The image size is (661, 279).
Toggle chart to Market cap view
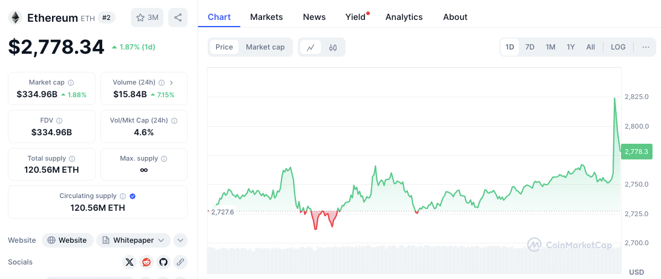pos(265,47)
